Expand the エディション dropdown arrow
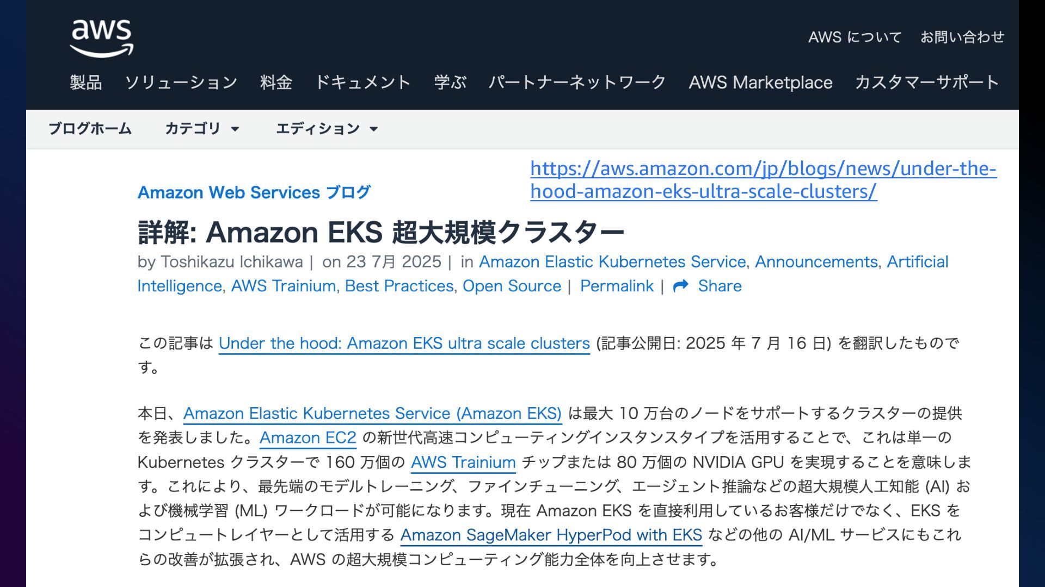Screen dimensions: 1045x587 373,129
